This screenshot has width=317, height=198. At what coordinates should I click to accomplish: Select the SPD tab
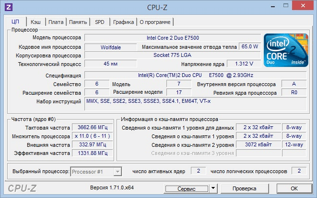coord(99,22)
